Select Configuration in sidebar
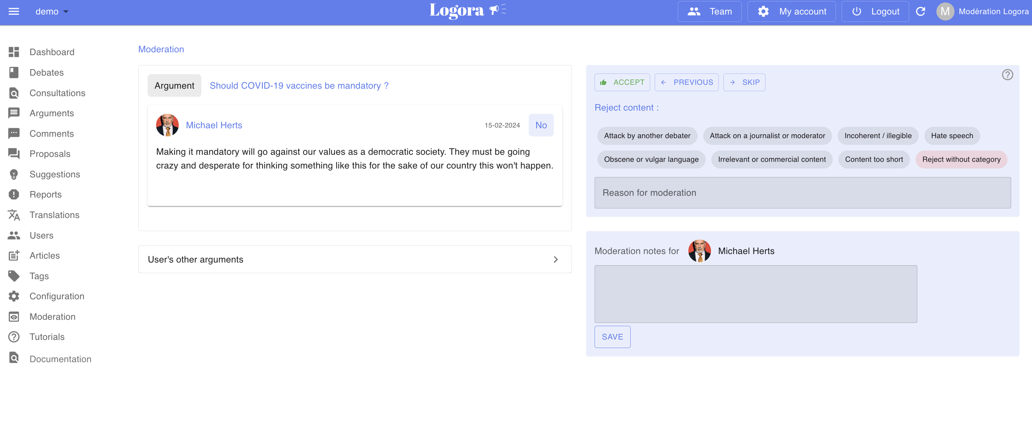1032x424 pixels. click(57, 296)
